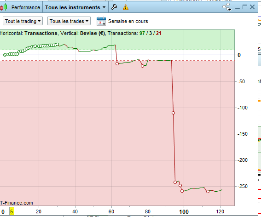Click the candlestick Performance icon
Image resolution: width=261 pixels, height=217 pixels.
[4, 7]
